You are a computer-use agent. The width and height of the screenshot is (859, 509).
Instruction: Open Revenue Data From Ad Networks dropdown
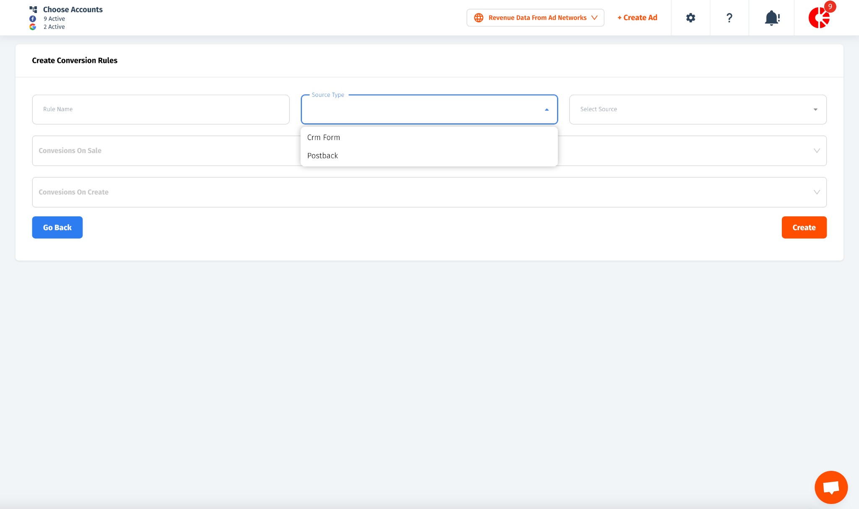pos(537,18)
